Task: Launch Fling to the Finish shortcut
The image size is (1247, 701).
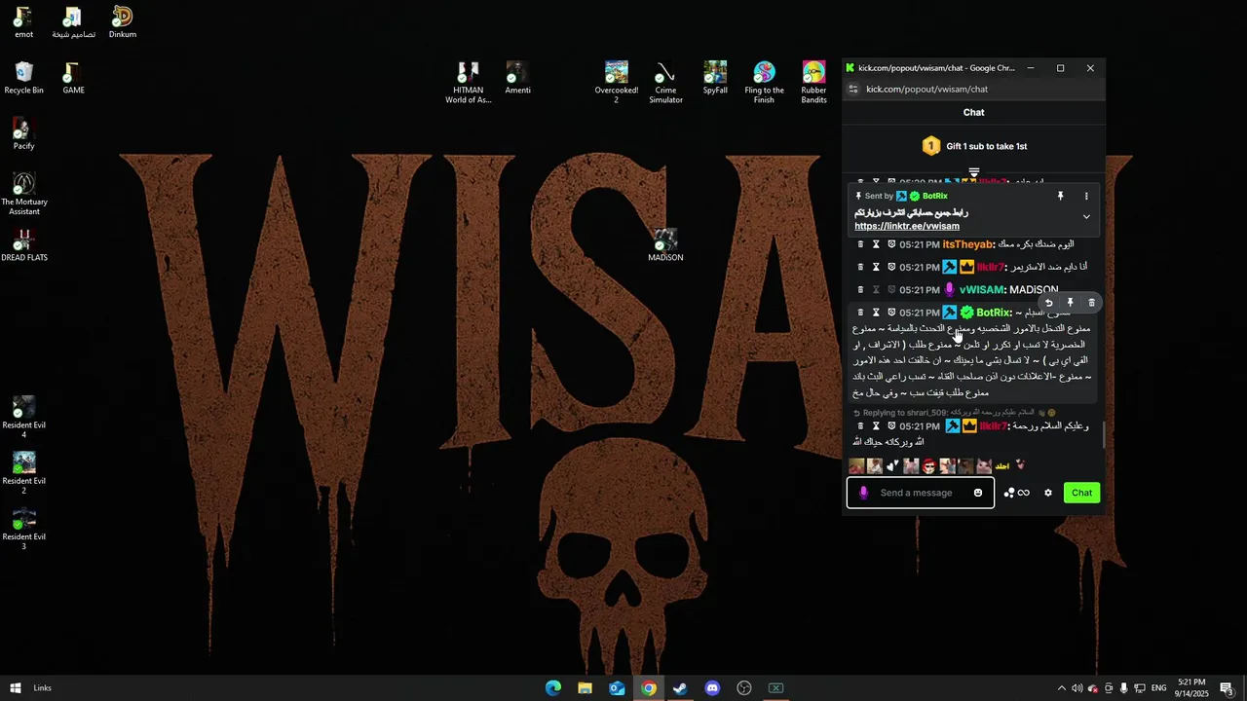Action: click(764, 83)
